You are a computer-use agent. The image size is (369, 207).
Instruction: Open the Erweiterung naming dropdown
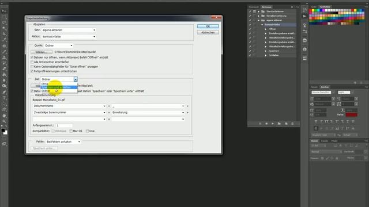148,113
